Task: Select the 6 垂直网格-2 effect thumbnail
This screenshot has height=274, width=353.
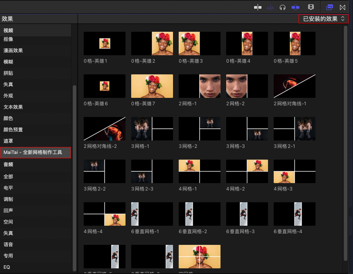Action: tap(200, 214)
